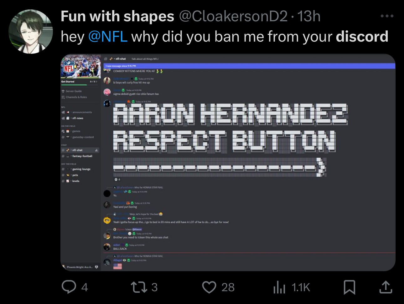This screenshot has height=304, width=404.
Task: Select the fantasy-football channel
Action: click(80, 156)
